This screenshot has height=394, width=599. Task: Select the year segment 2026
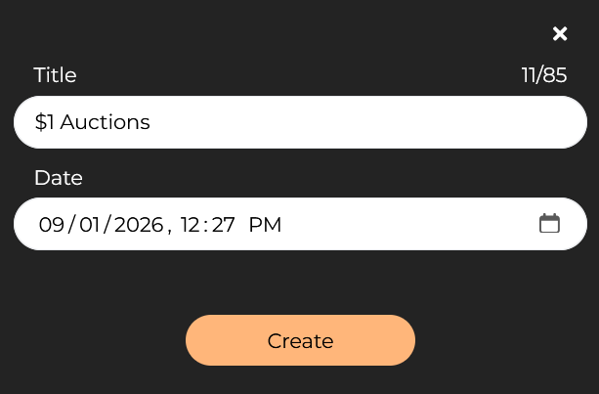tap(139, 224)
